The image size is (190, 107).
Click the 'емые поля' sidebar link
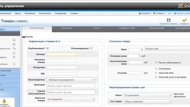pos(5,49)
